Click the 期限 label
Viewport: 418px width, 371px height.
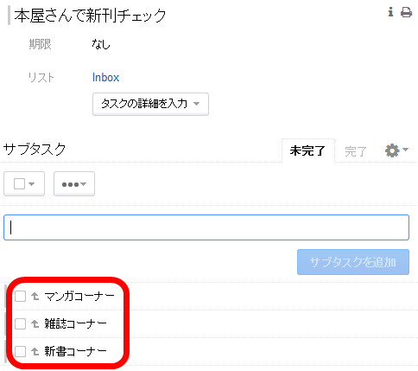[x=40, y=44]
